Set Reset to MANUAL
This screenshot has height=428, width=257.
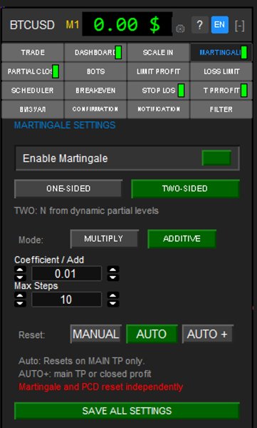point(96,334)
